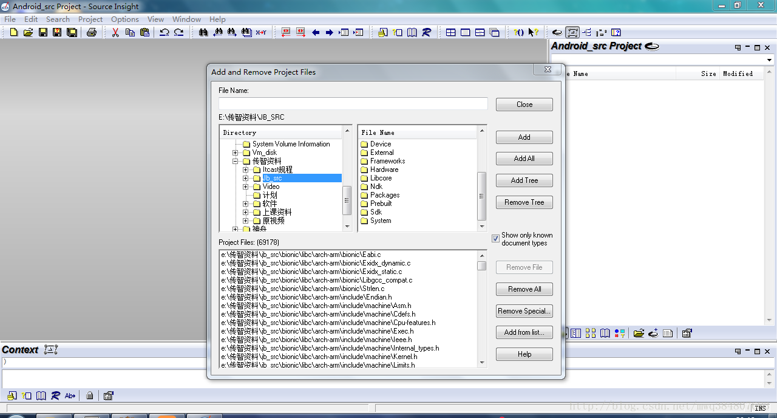
Task: Click the Project Files list scrollbar thumb
Action: 482,266
